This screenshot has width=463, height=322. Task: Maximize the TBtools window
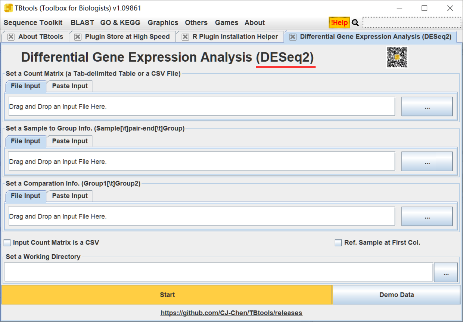tap(425, 8)
